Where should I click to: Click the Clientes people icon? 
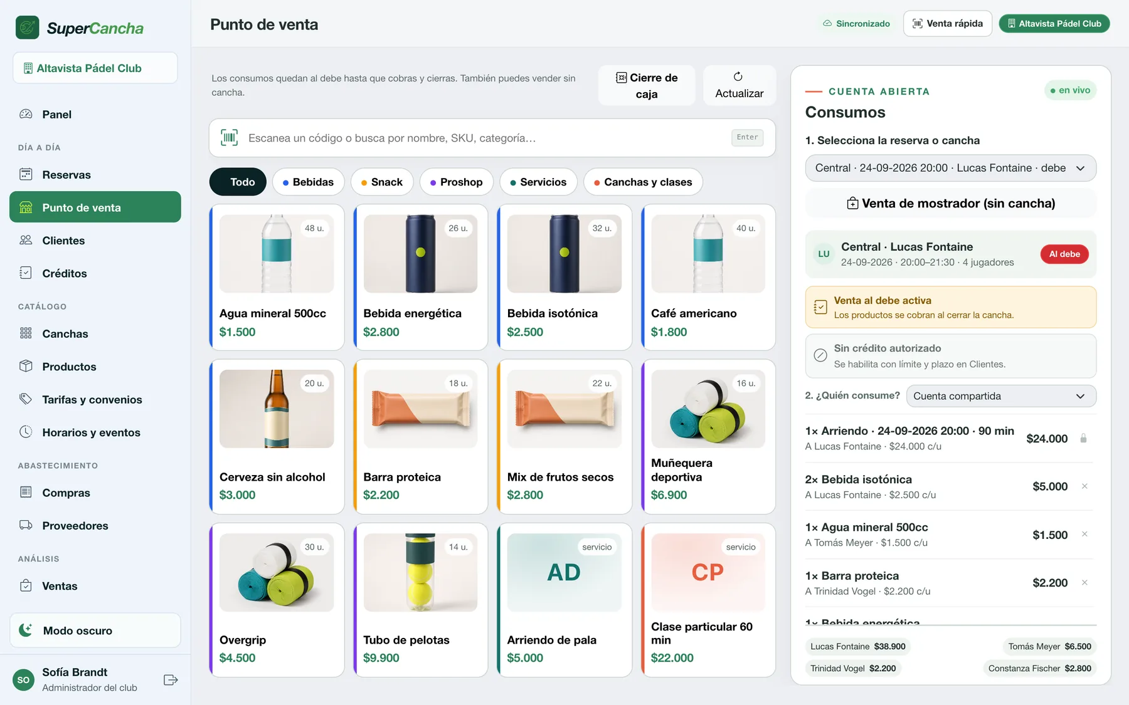click(26, 240)
